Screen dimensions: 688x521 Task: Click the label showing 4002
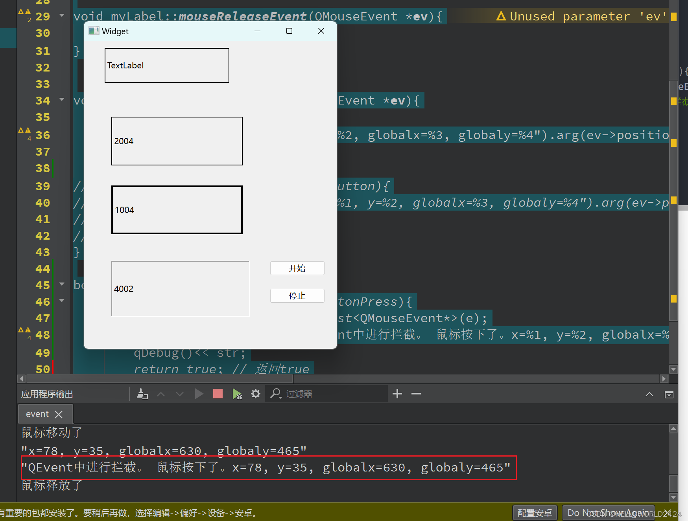click(181, 289)
